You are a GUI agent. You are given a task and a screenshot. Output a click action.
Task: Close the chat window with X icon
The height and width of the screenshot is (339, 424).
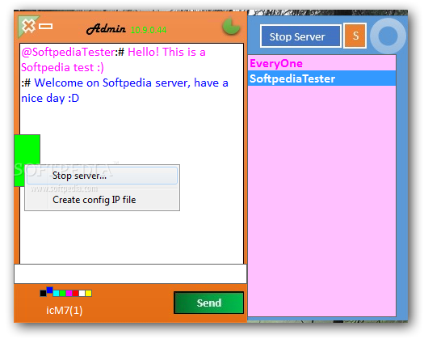pyautogui.click(x=28, y=26)
